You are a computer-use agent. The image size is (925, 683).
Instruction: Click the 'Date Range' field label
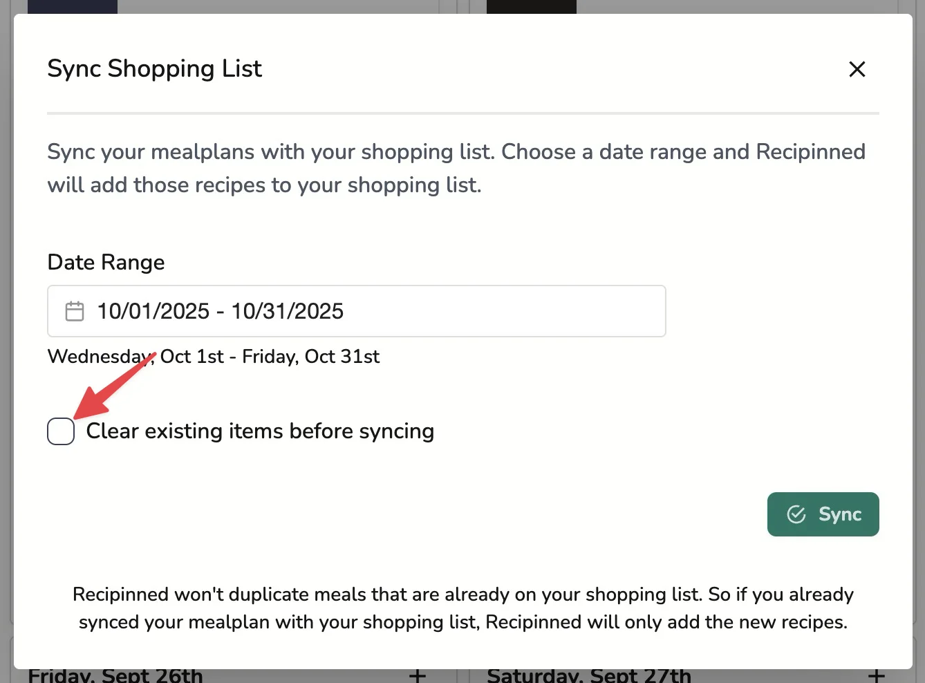pos(106,263)
